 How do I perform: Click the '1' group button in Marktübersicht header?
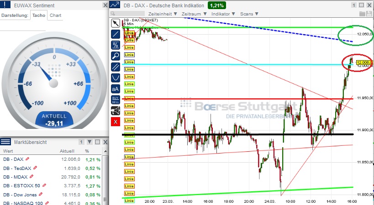click(81, 142)
